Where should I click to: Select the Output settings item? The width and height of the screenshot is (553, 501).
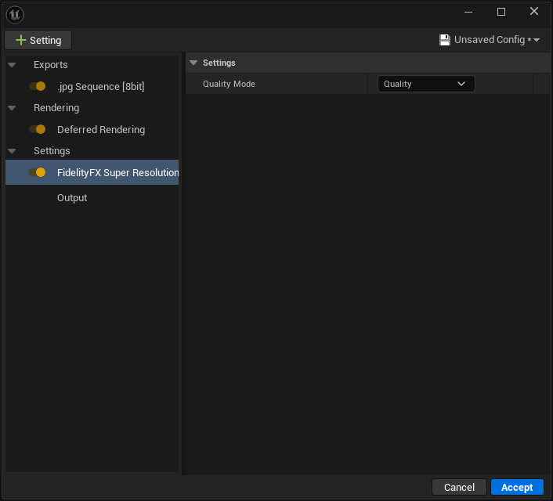click(72, 198)
